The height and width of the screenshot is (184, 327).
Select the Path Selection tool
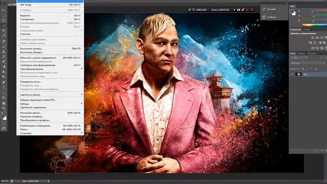[4, 93]
